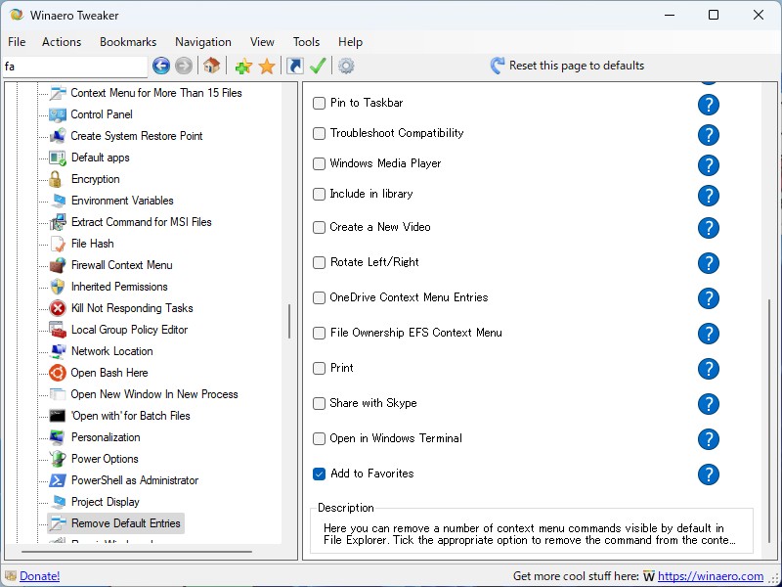Screen dimensions: 782x587
Task: Open the Tools menu
Action: pyautogui.click(x=306, y=42)
